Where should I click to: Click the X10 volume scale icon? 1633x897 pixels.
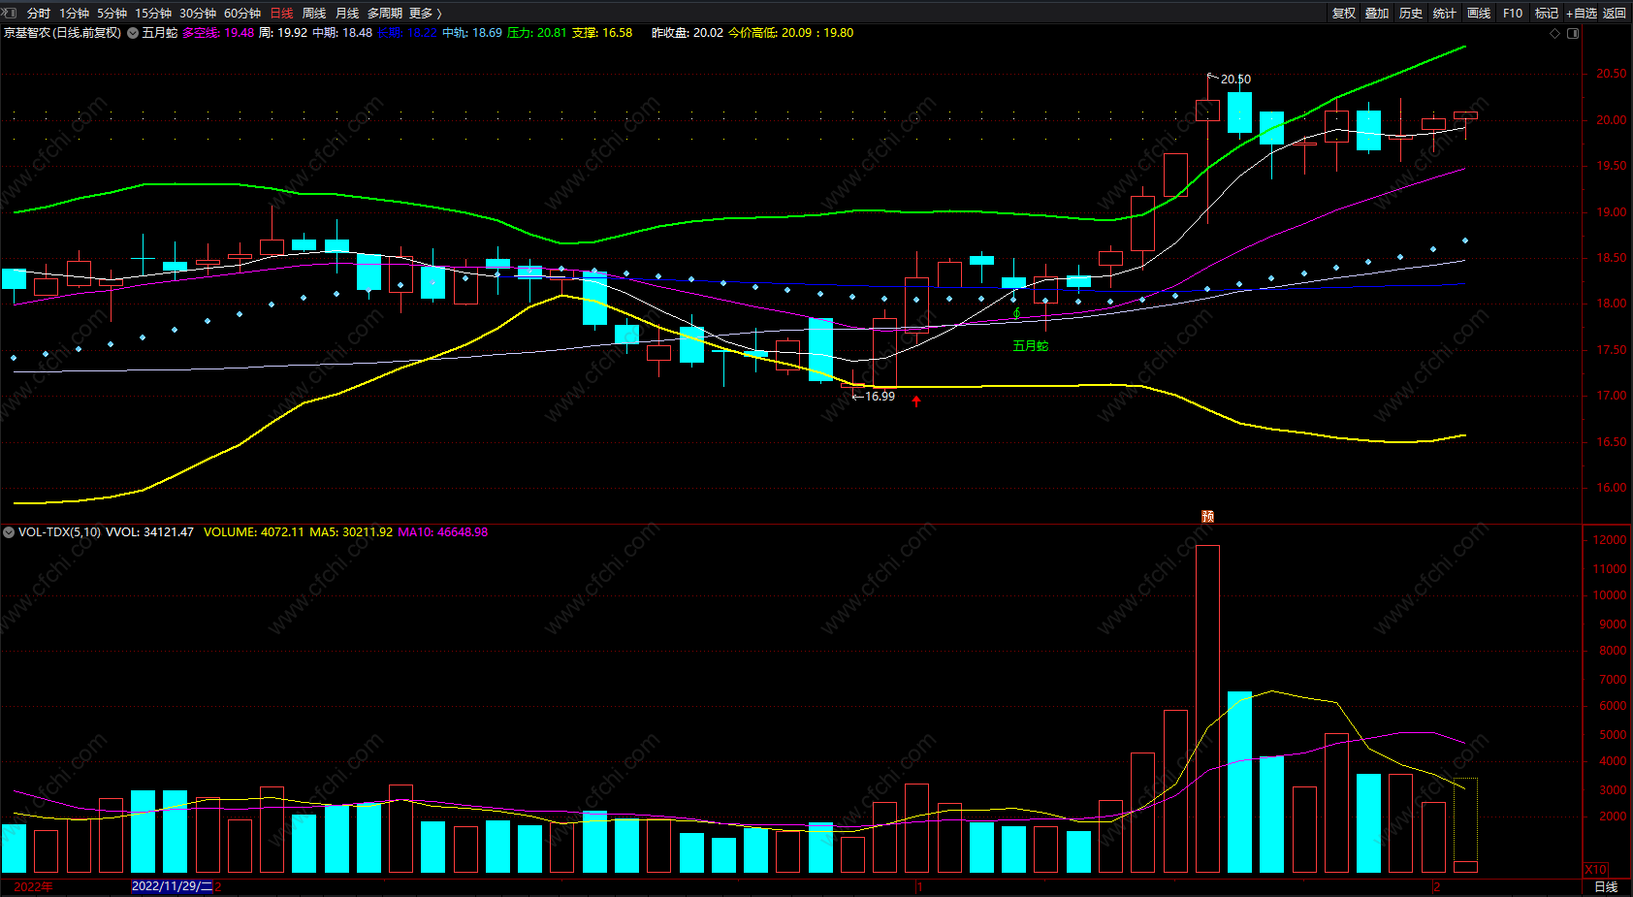(1595, 869)
